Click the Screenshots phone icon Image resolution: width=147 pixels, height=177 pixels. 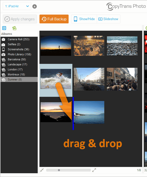tap(3, 50)
